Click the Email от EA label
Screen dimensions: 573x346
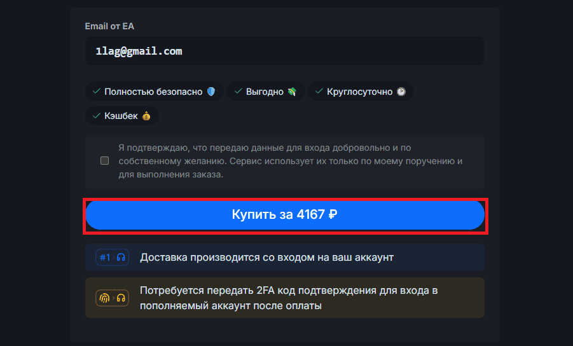click(109, 26)
